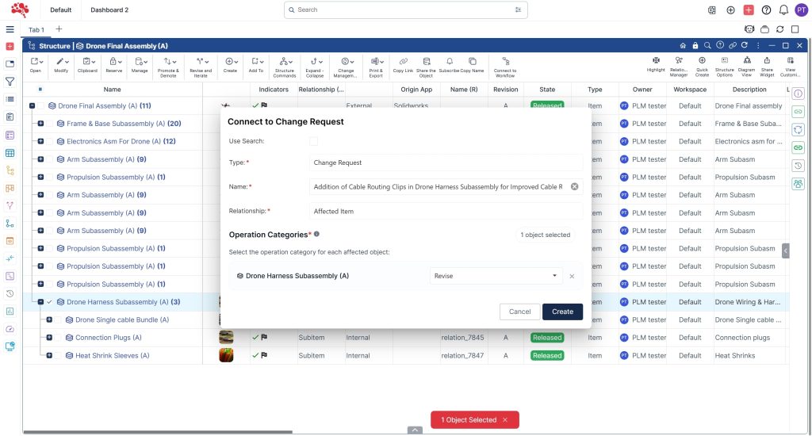Switch to Diagram View
The height and width of the screenshot is (436, 812).
pyautogui.click(x=746, y=60)
